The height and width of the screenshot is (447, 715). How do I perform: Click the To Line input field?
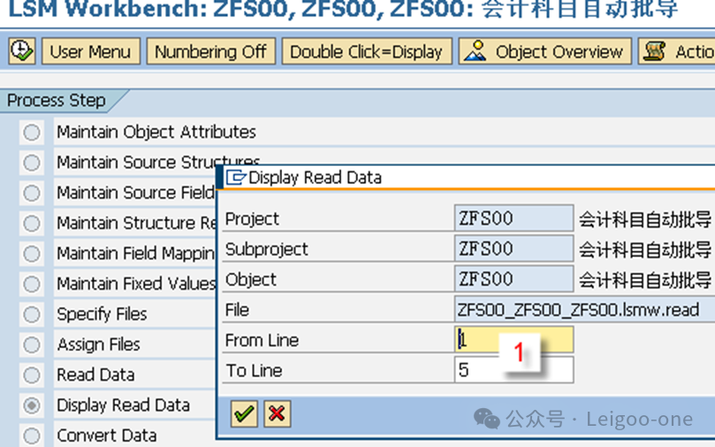513,370
